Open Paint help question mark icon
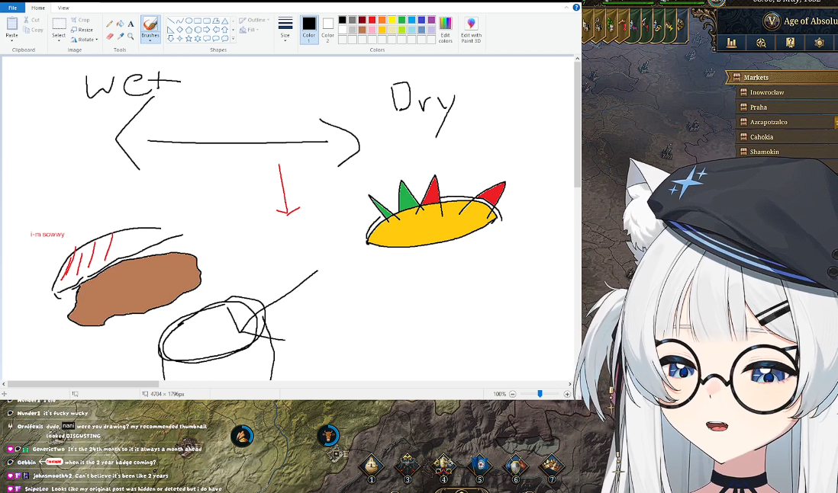 [576, 8]
